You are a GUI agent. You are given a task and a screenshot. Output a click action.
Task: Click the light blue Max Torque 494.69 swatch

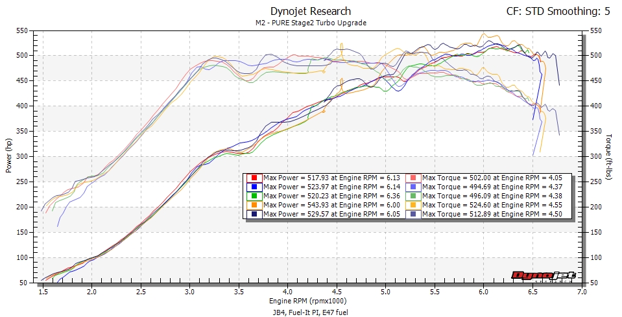point(413,187)
